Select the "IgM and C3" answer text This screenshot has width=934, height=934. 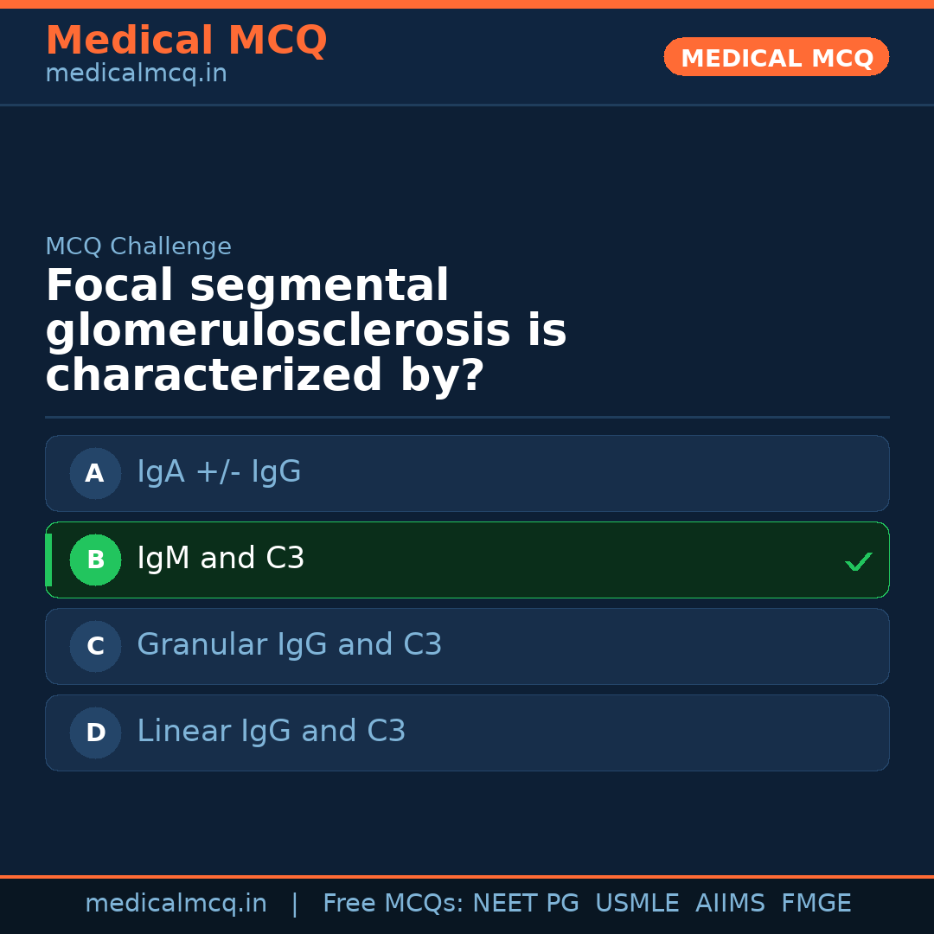click(221, 559)
